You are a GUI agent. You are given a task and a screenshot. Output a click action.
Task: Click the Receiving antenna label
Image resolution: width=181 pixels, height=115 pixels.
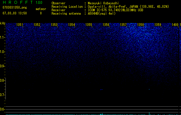(x=66, y=14)
